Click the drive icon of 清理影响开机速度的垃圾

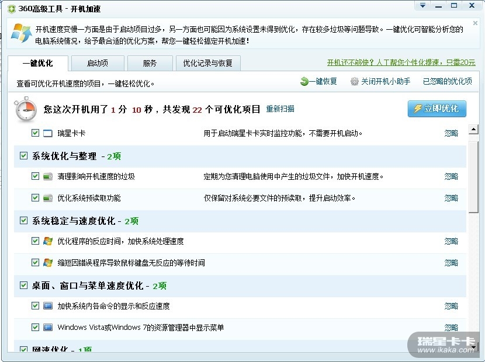coord(48,176)
